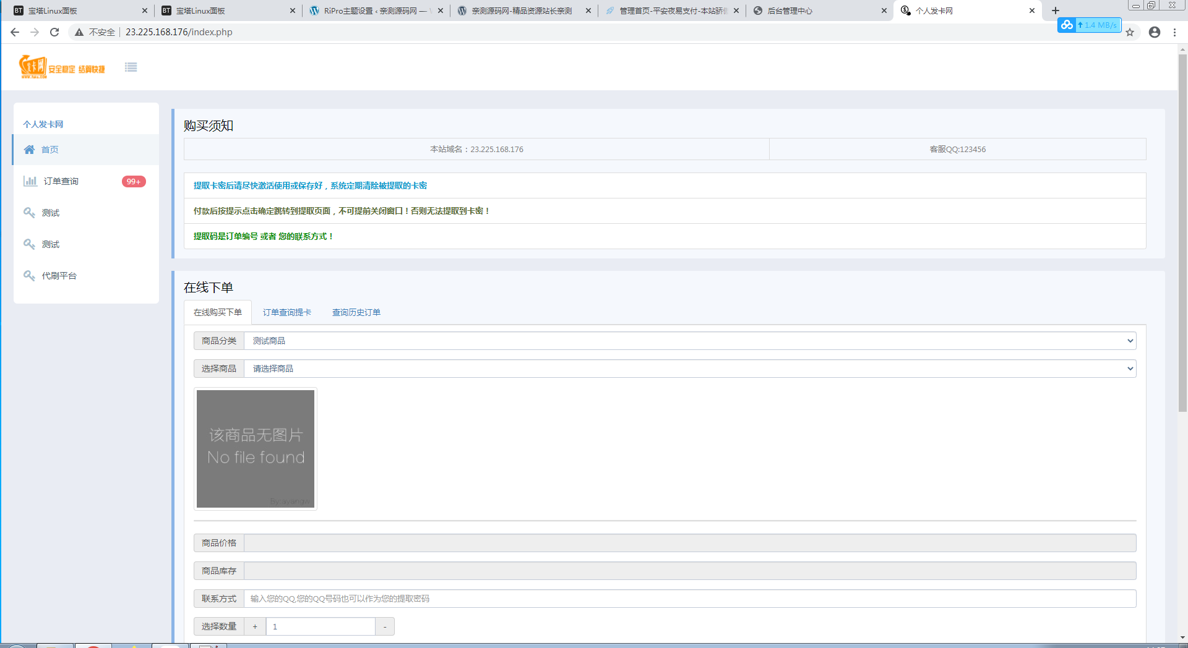Increase quantity with the plus button
1188x648 pixels.
(x=255, y=626)
